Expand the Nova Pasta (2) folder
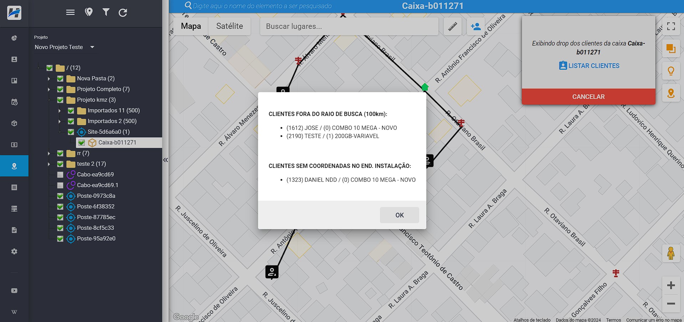 [49, 79]
